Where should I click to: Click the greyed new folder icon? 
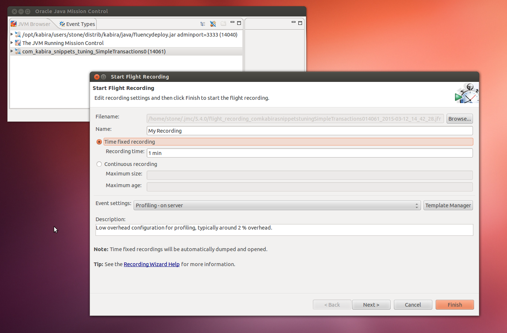[223, 24]
